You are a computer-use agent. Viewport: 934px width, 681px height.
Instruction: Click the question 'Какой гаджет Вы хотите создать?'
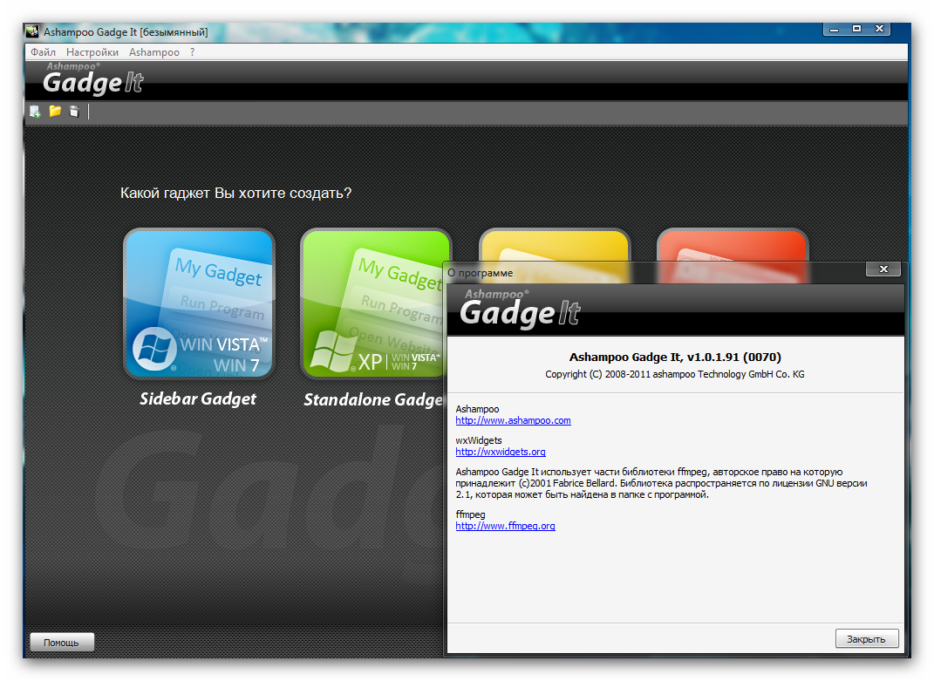tap(235, 194)
